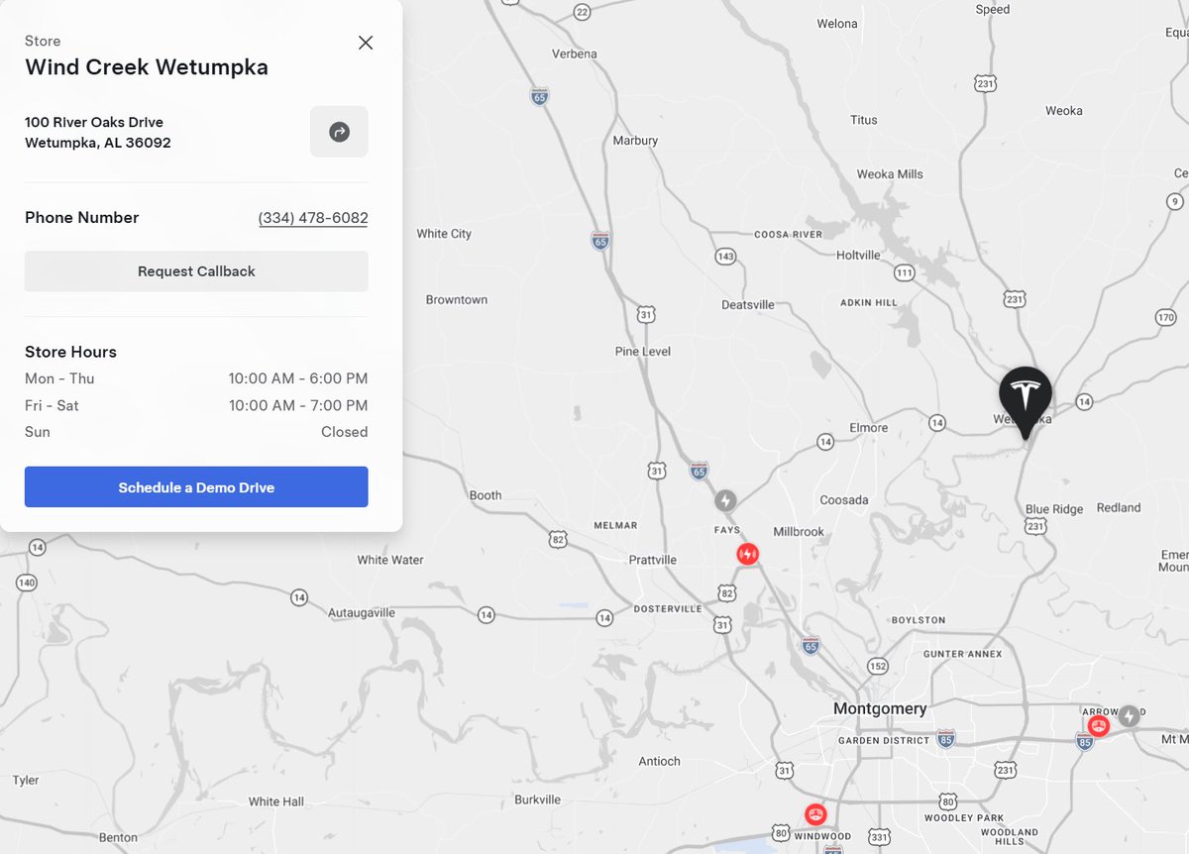Click the Boylston map label
Image resolution: width=1189 pixels, height=854 pixels.
919,620
